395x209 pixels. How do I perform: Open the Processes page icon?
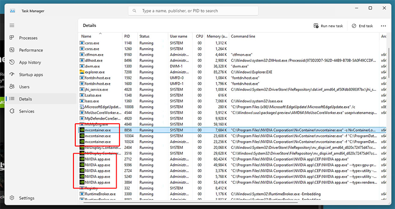pos(12,38)
